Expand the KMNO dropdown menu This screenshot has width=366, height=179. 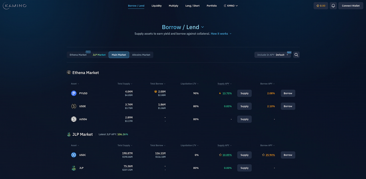click(x=231, y=6)
